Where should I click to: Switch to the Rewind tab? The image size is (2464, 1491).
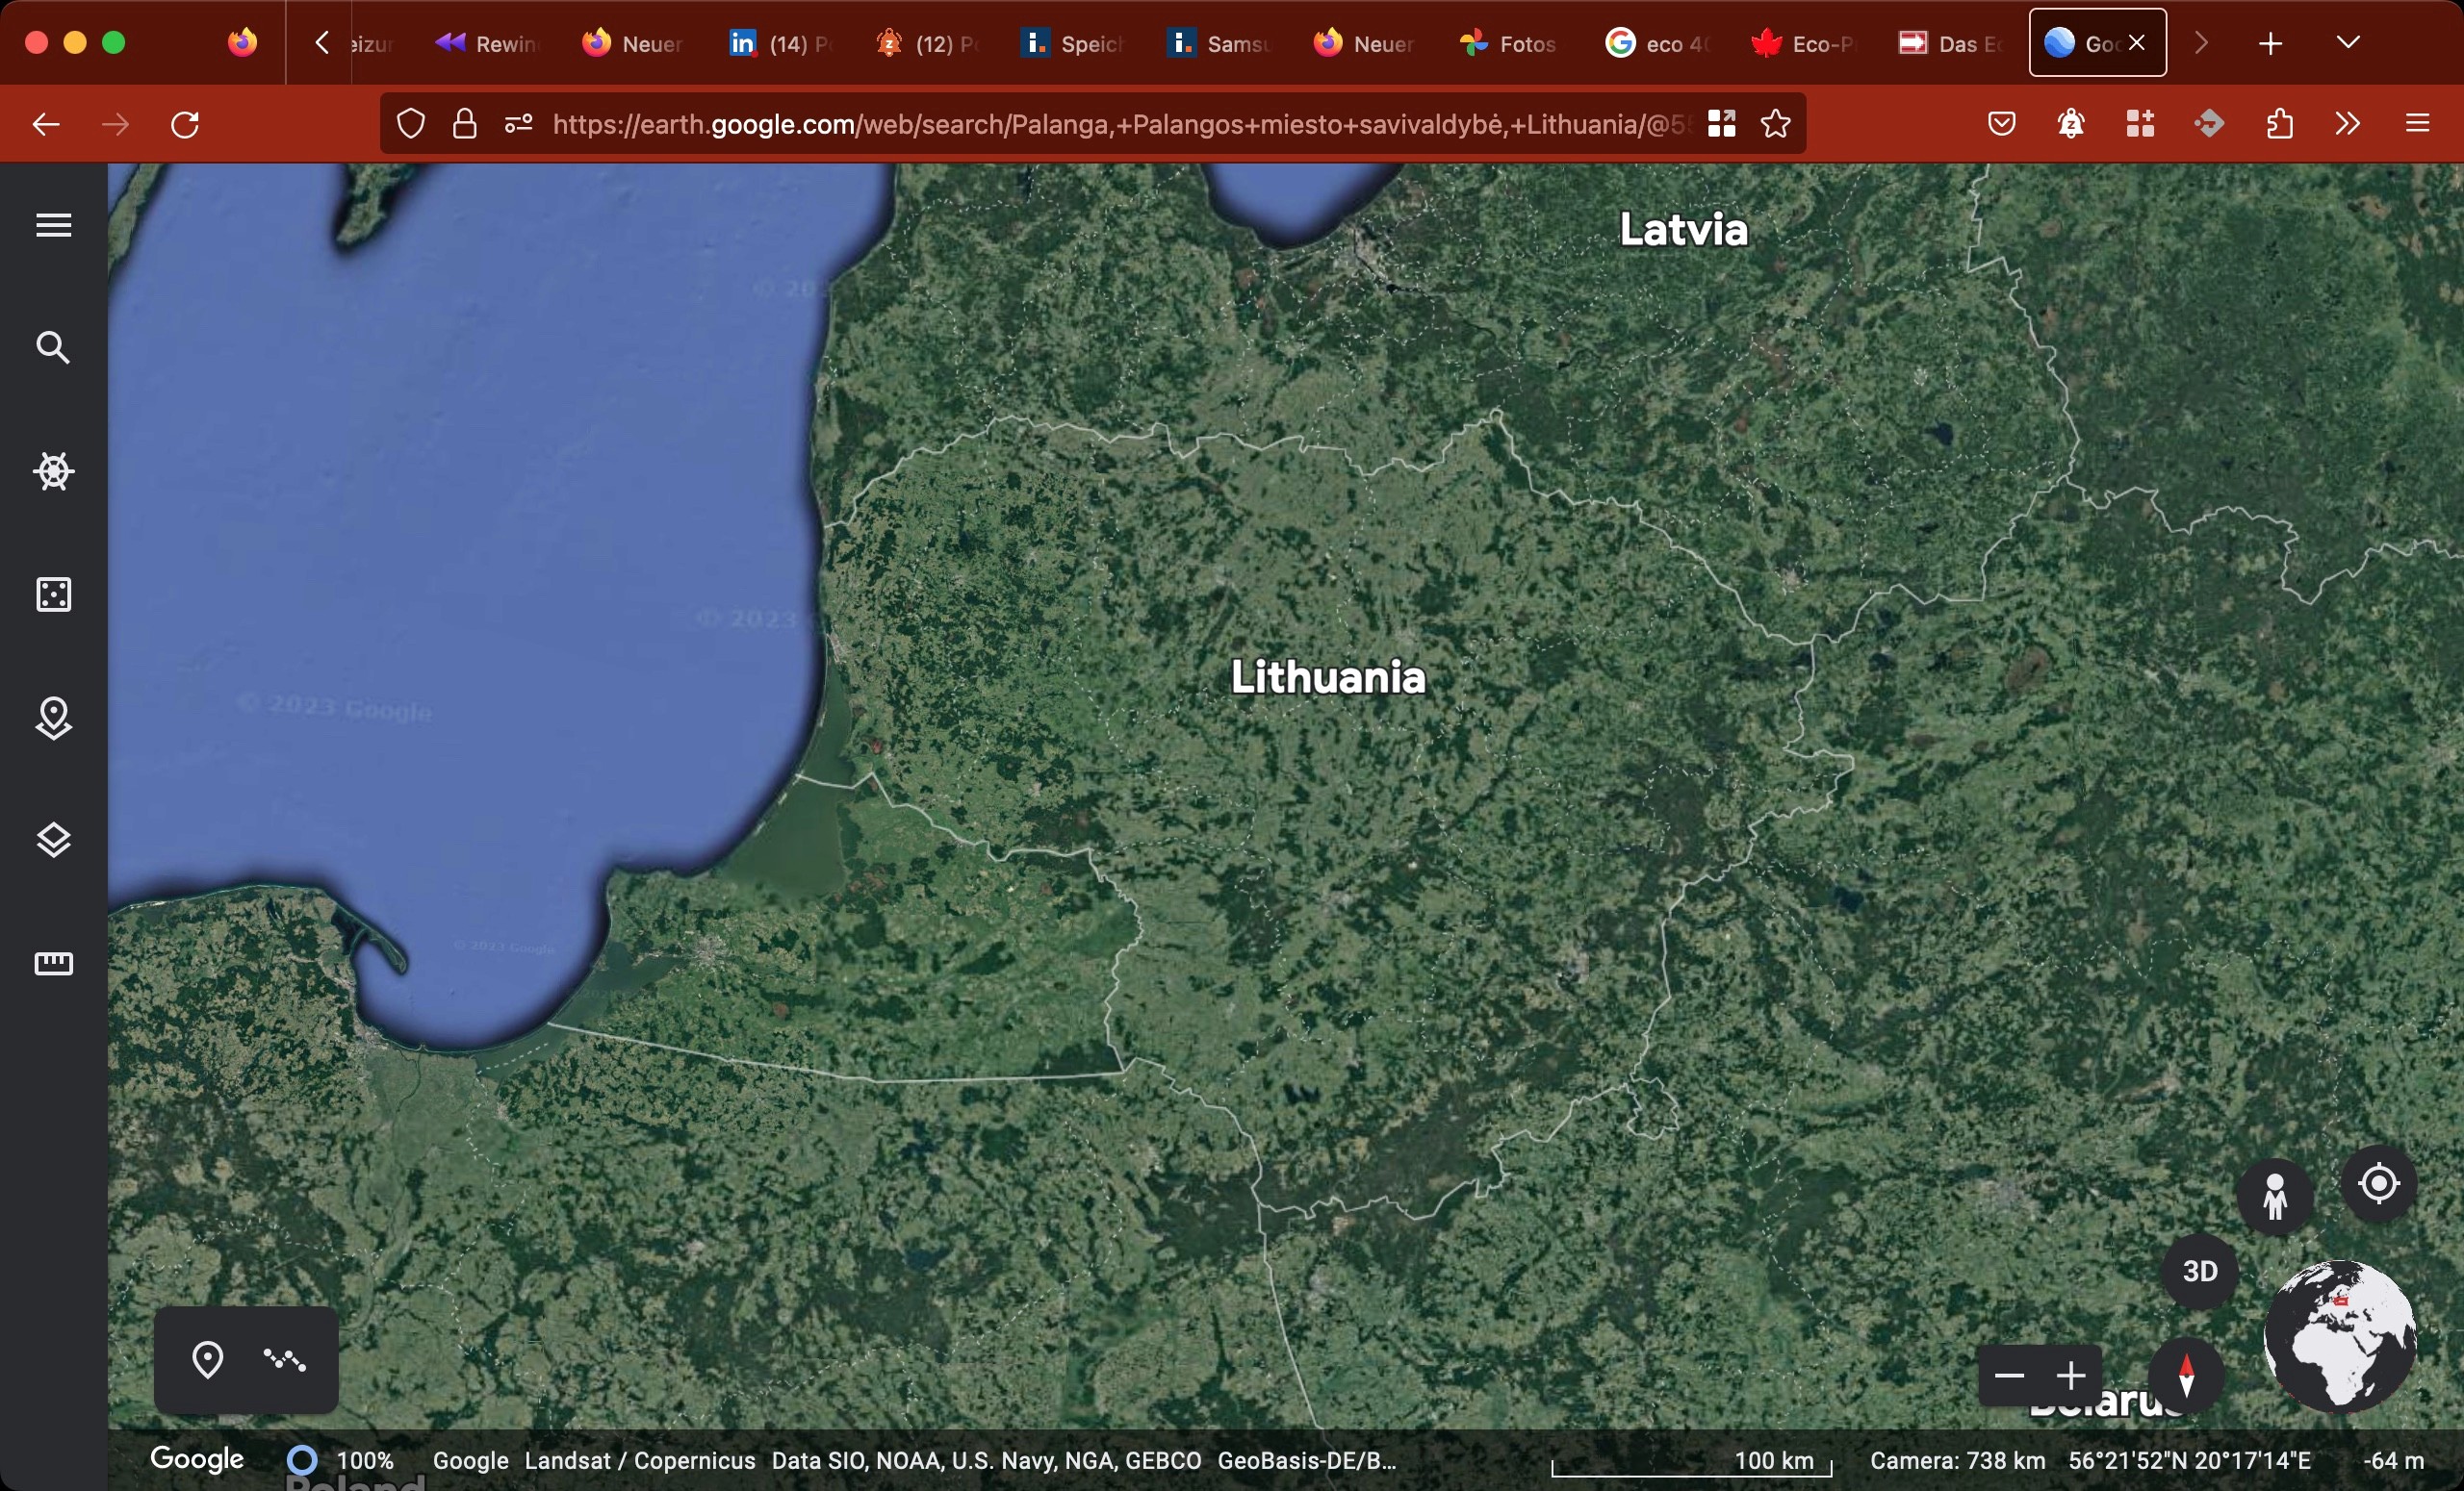[x=486, y=43]
